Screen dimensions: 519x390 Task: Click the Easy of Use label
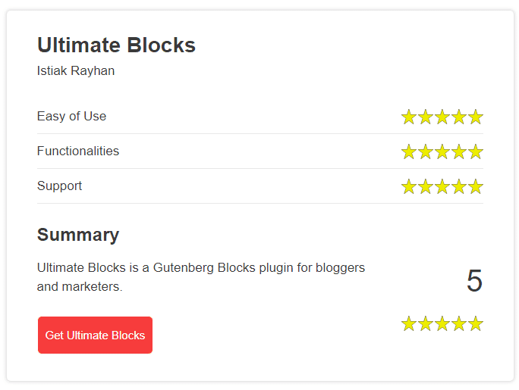tap(71, 116)
